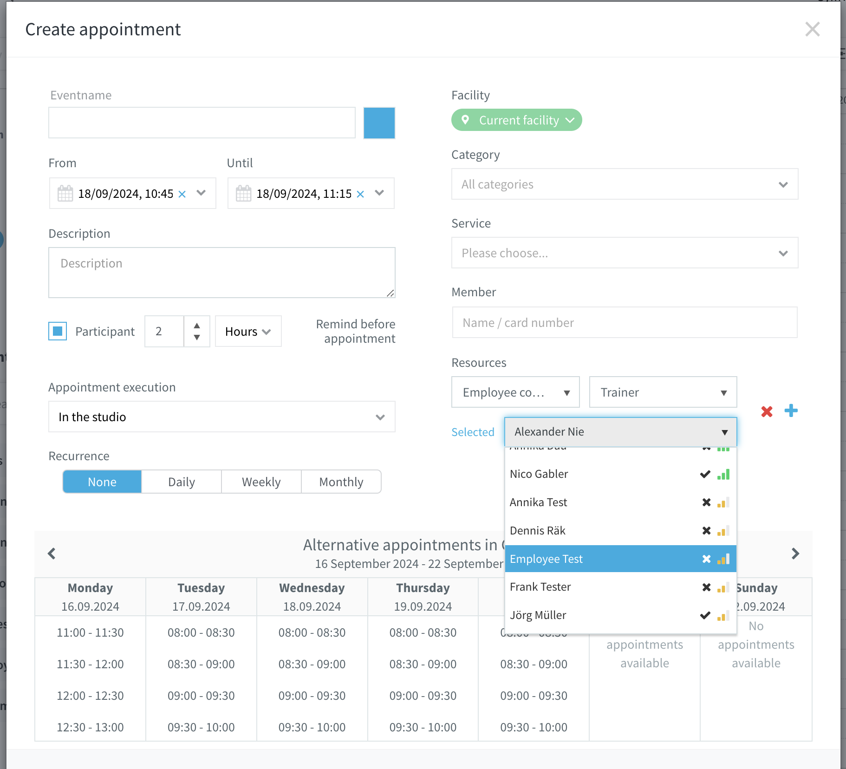This screenshot has height=769, width=846.
Task: Click Dennis Räk's workload bars icon
Action: (x=723, y=530)
